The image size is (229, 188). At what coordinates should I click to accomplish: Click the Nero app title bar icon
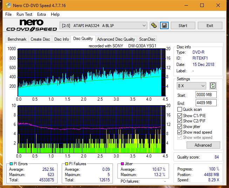tap(8, 5)
